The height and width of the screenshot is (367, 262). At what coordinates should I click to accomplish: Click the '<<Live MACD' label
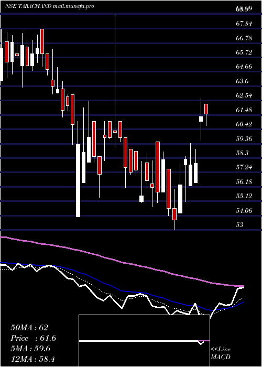click(x=221, y=353)
